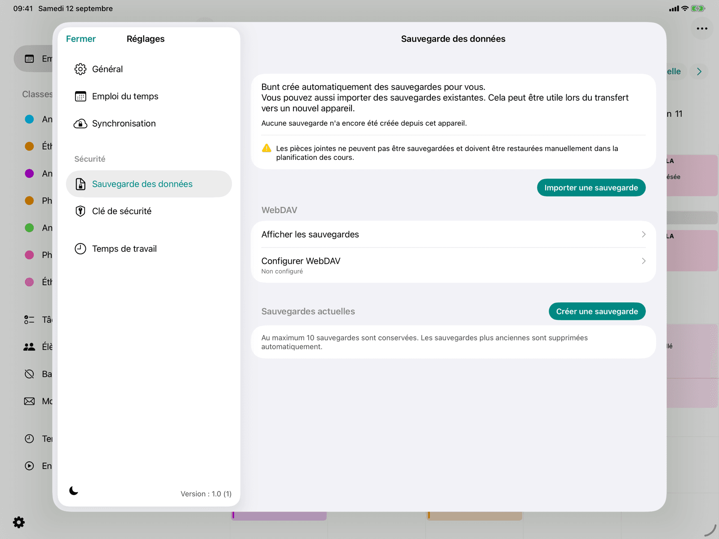Click the Temps de travail clock icon

pos(80,249)
